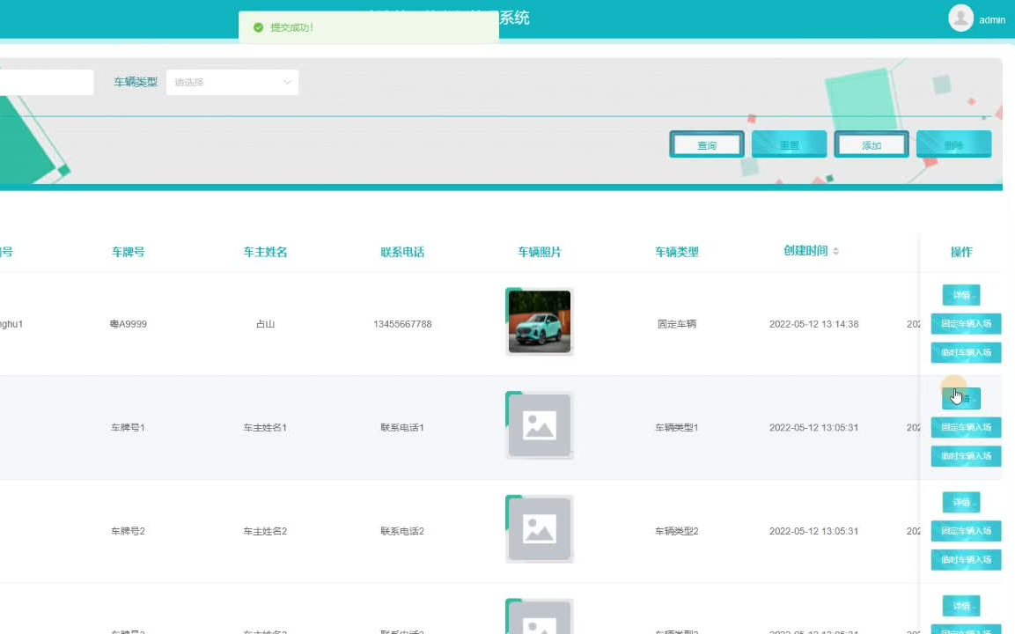This screenshot has height=634, width=1015.
Task: Click the 重置 reset button
Action: click(789, 144)
